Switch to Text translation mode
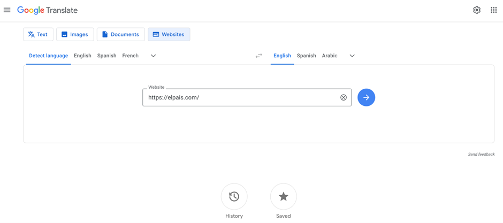The height and width of the screenshot is (223, 503). click(38, 34)
